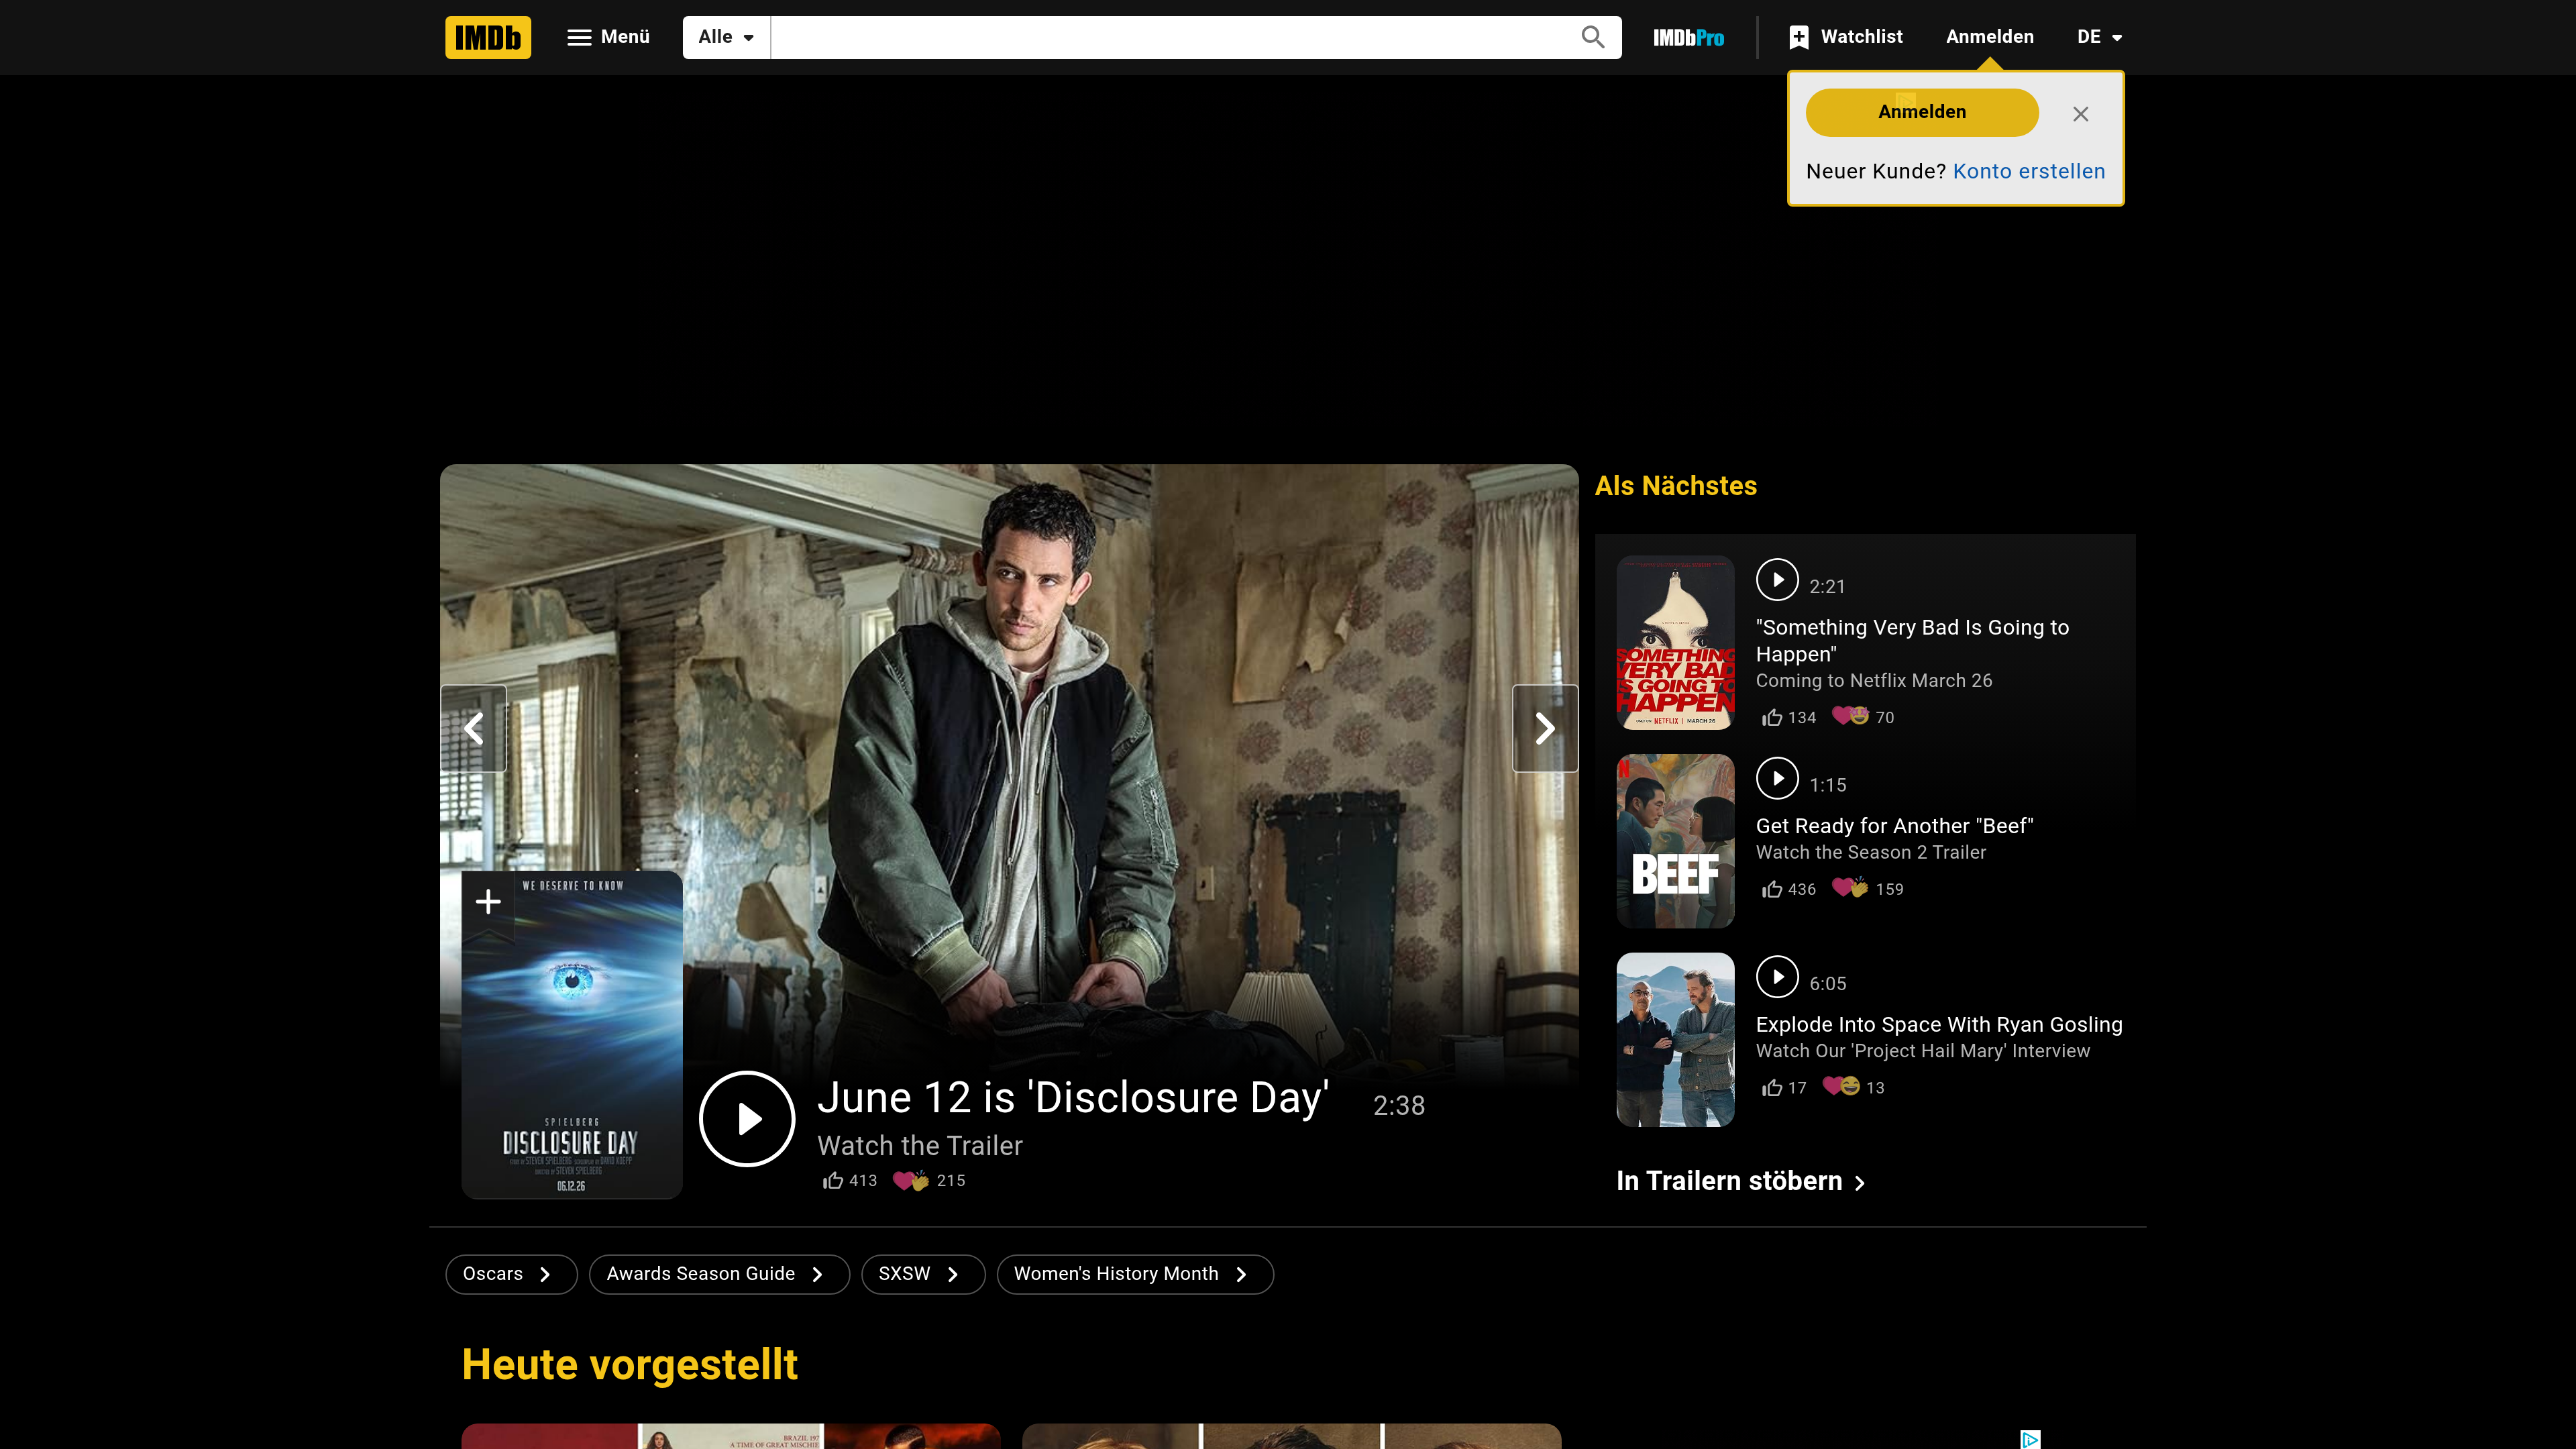Screen dimensions: 2576x1449
Task: Play the 'Disclosure Day' trailer
Action: point(747,1118)
